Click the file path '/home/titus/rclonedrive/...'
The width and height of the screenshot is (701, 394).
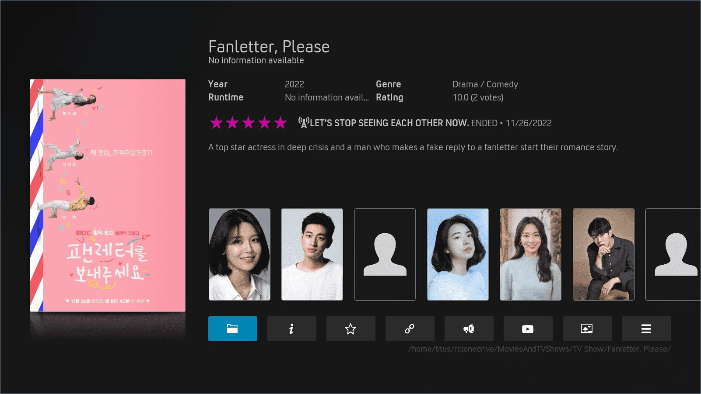540,349
